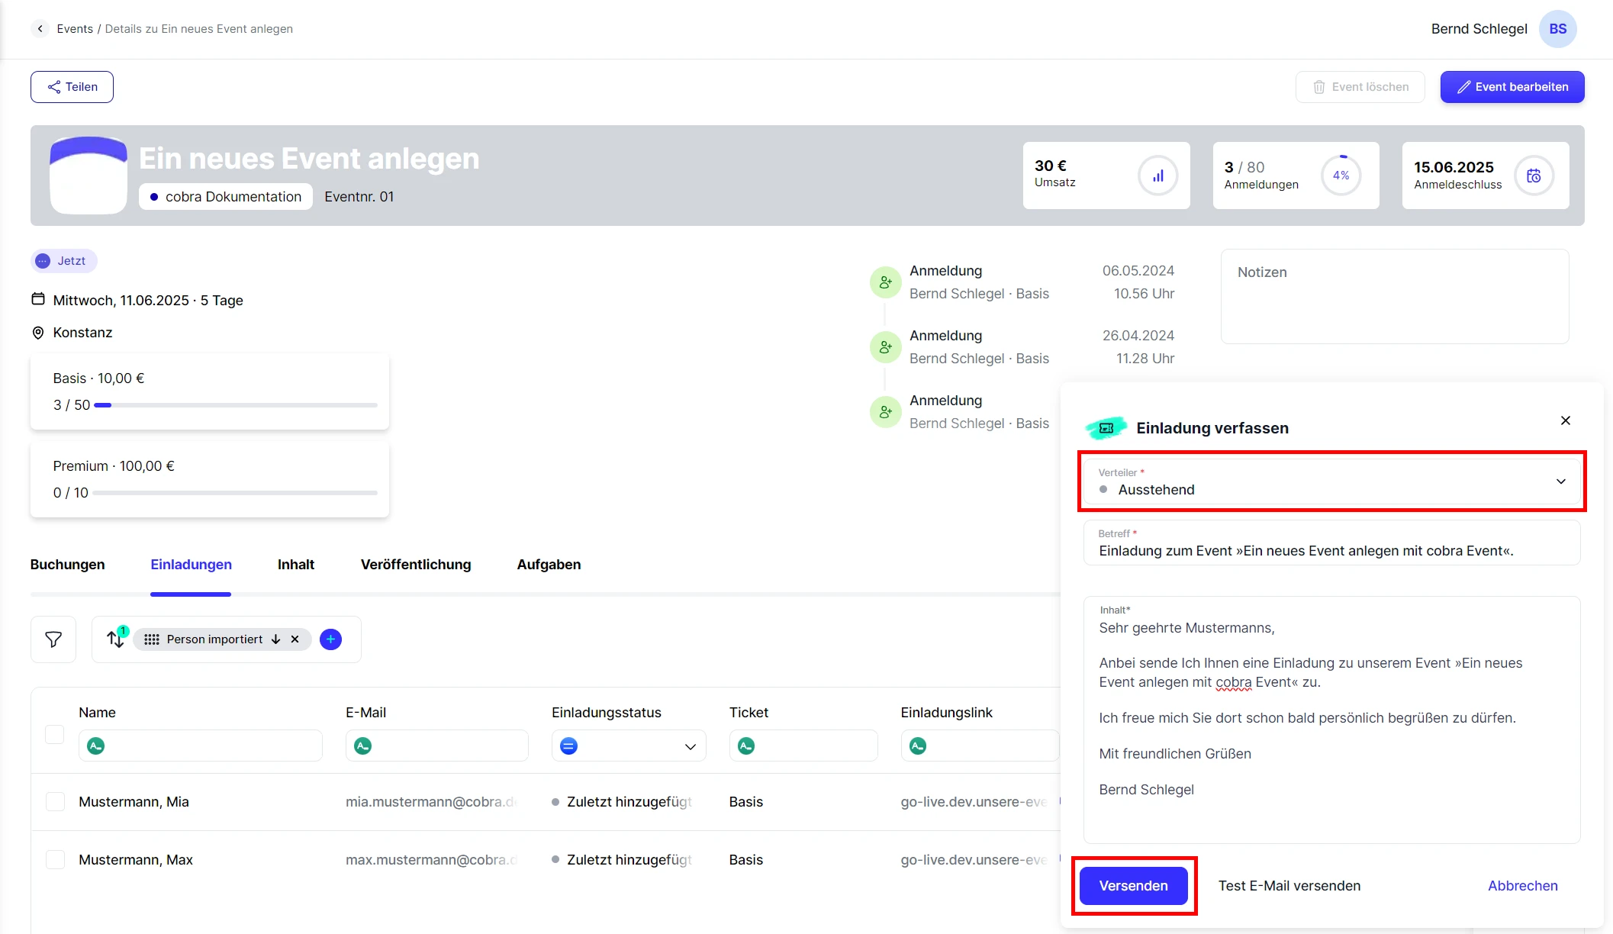Click the sort arrows icon with badge
This screenshot has height=934, width=1613.
[116, 639]
